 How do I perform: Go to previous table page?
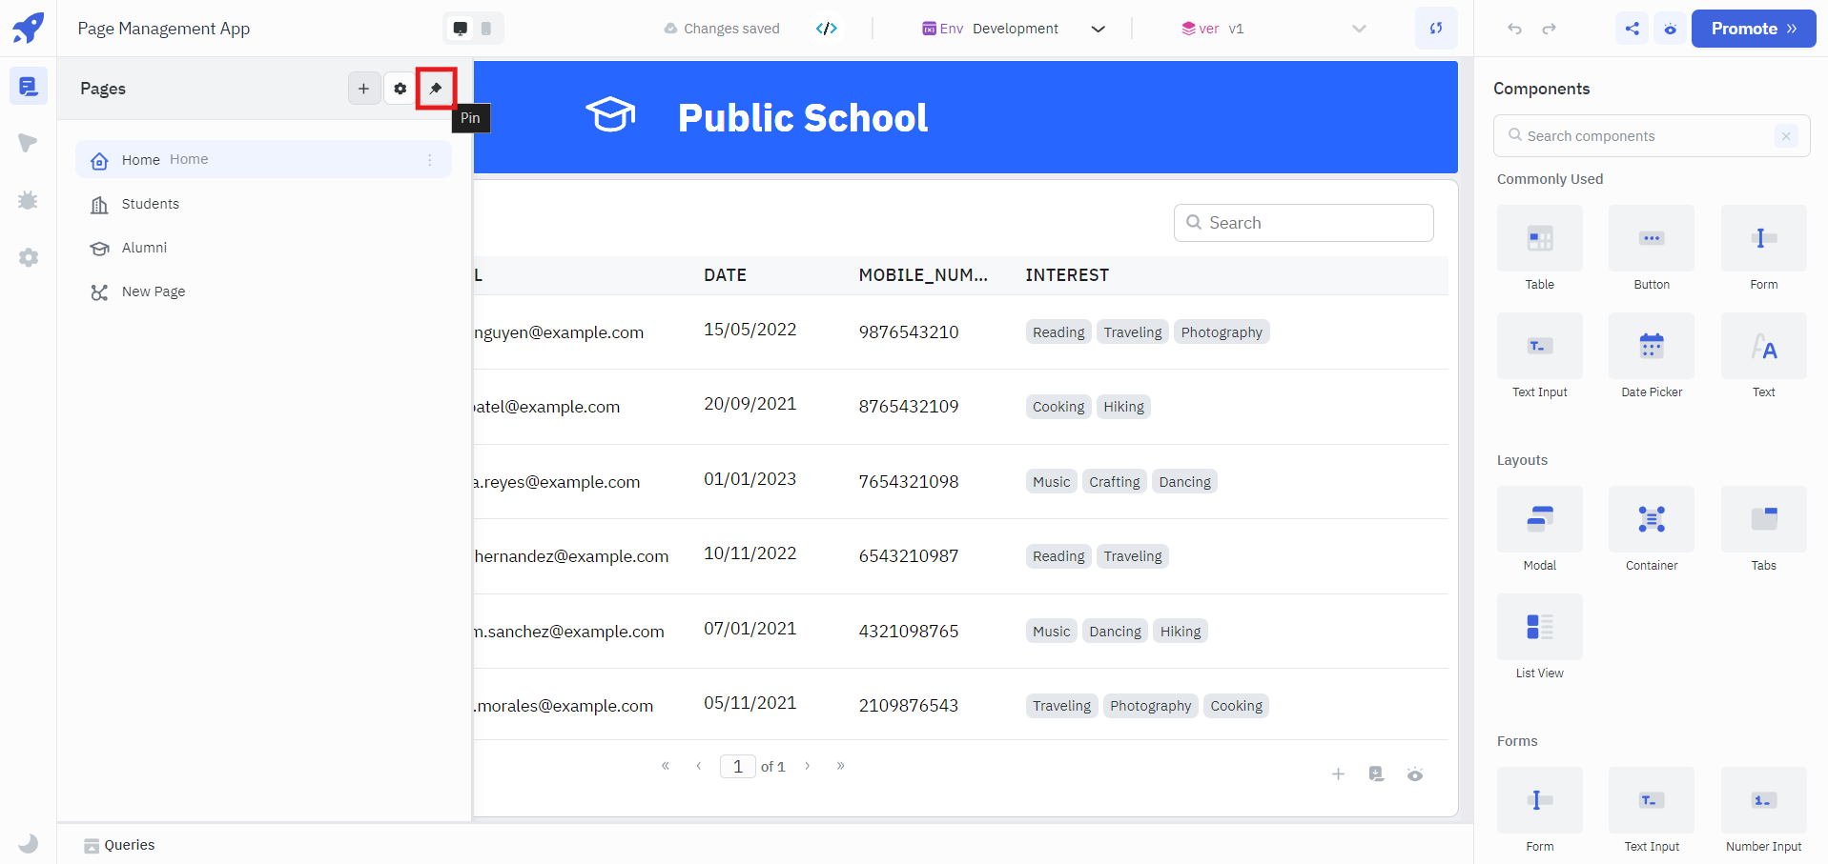coord(699,766)
